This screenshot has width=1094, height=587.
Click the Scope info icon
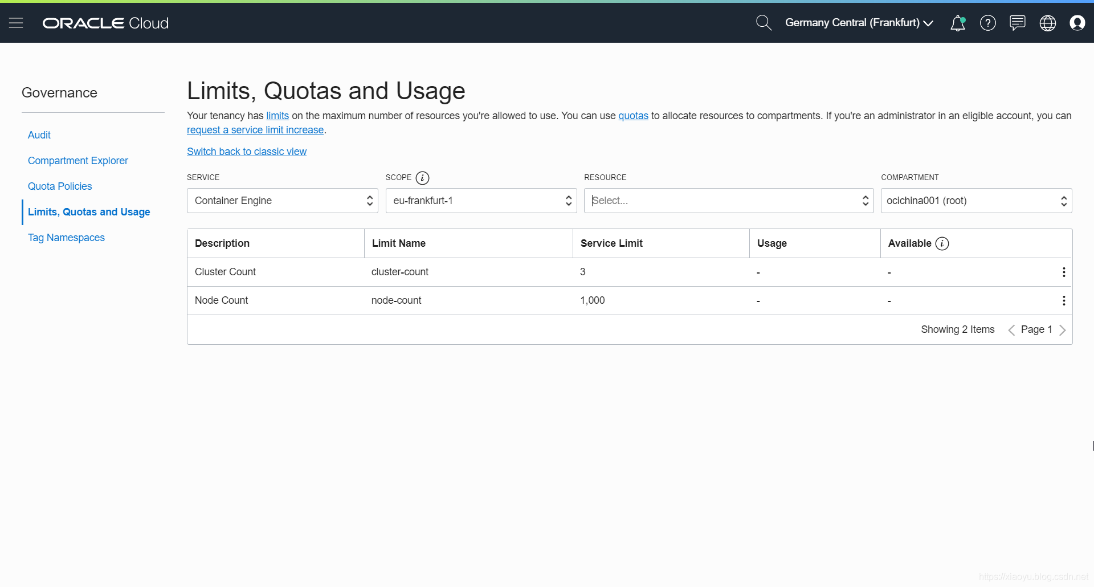pyautogui.click(x=422, y=178)
